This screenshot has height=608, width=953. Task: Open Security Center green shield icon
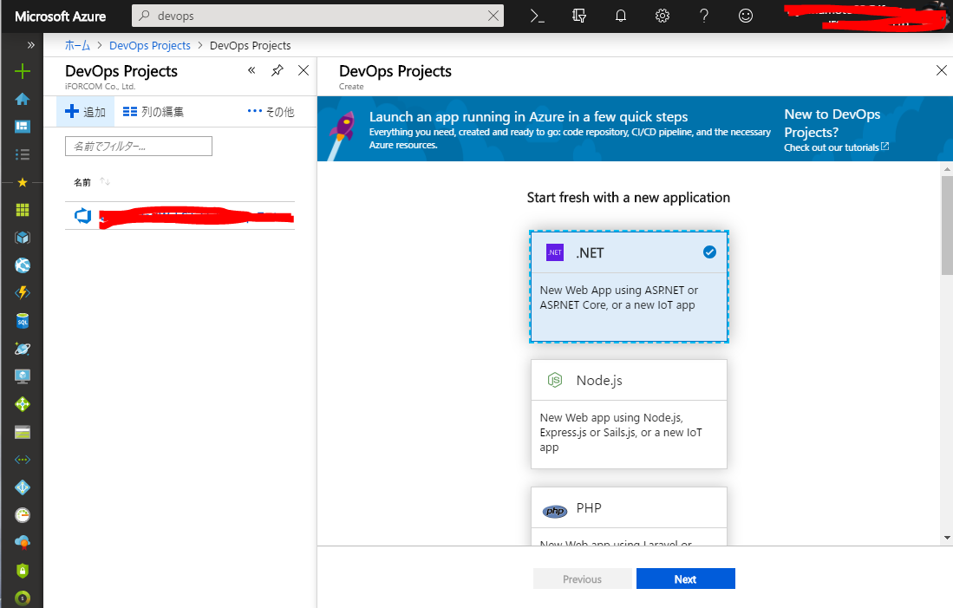click(x=23, y=571)
